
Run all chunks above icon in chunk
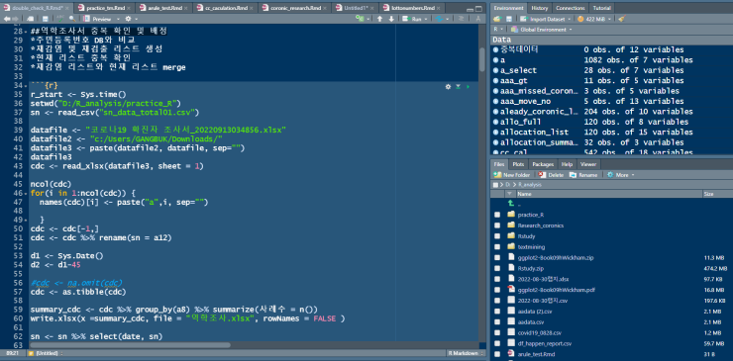click(x=458, y=86)
